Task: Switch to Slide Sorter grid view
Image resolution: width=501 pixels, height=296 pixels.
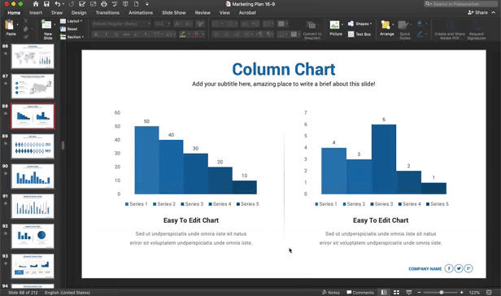Action: 397,293
